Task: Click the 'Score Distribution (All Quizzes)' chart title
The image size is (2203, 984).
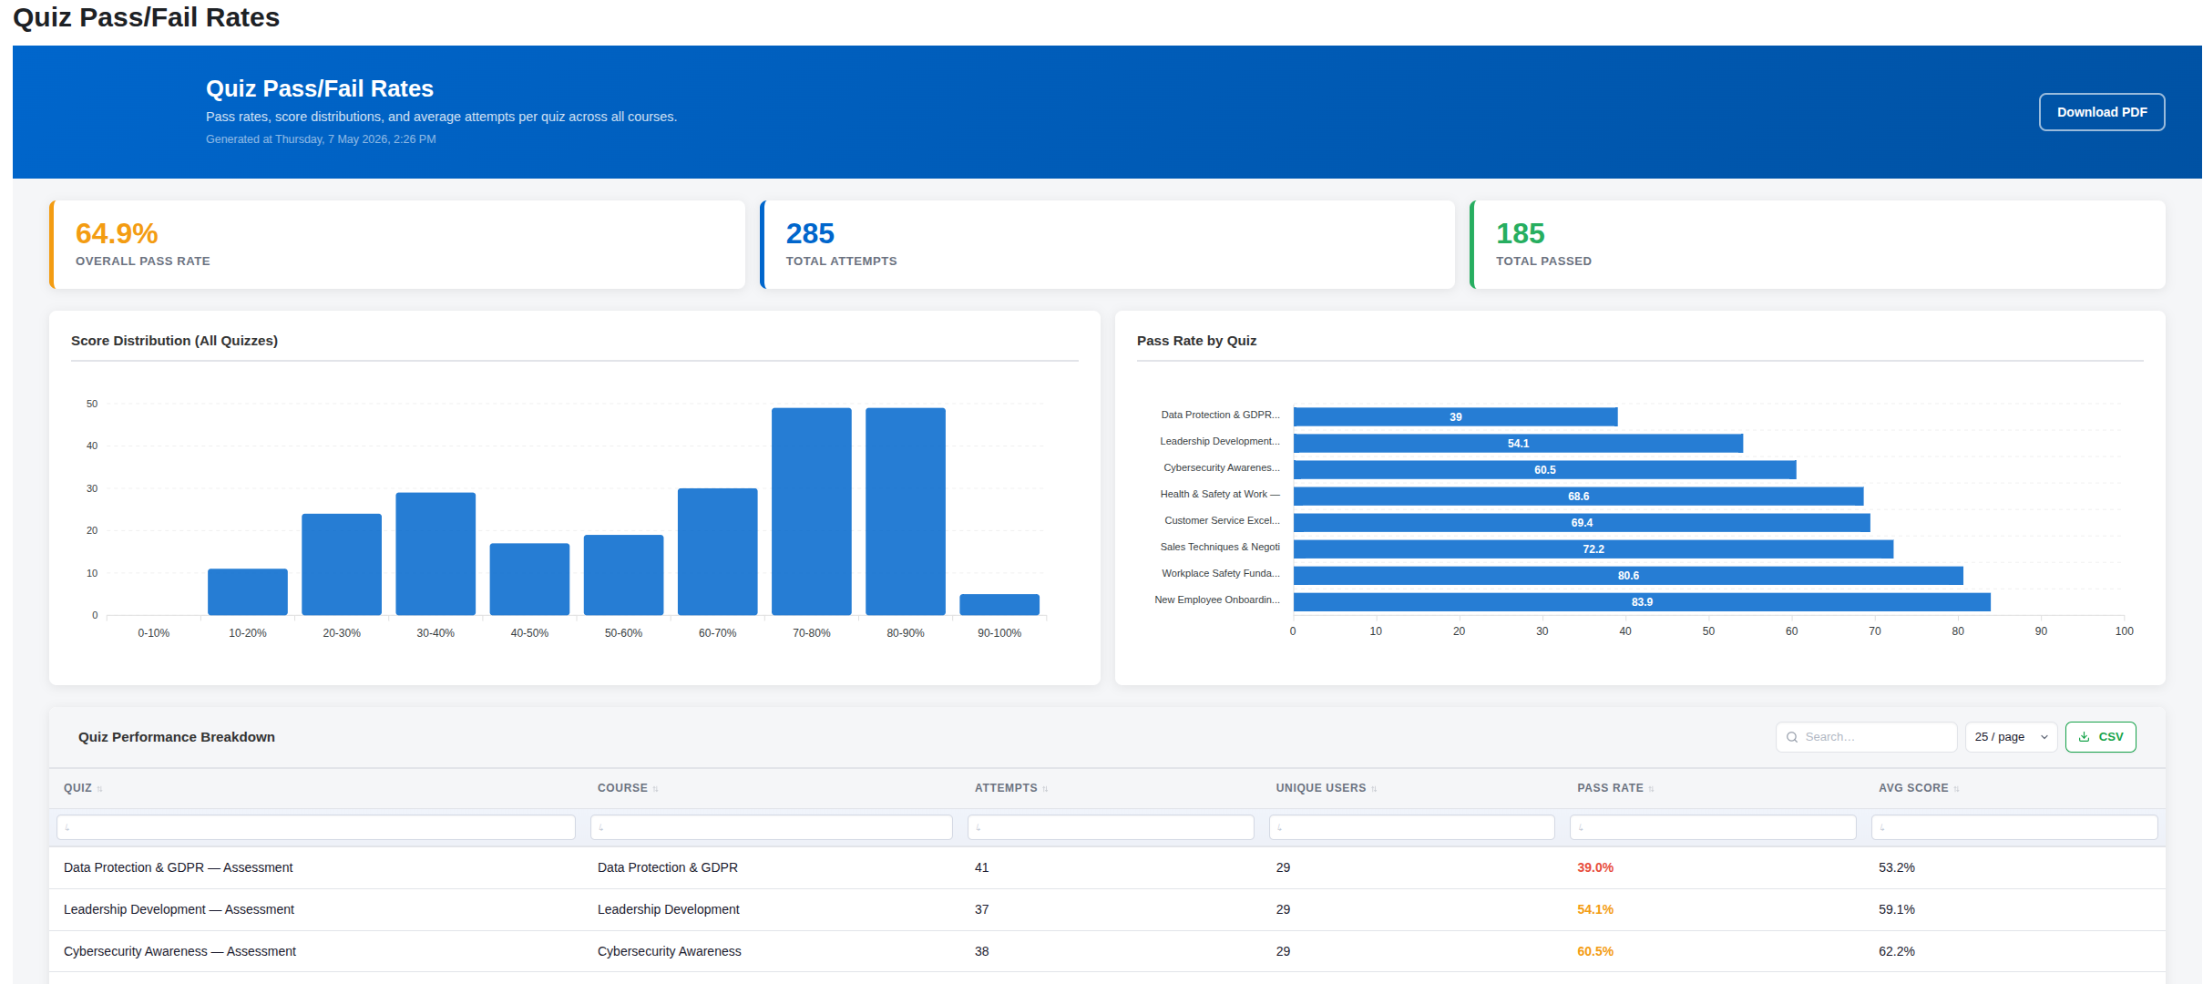Action: pyautogui.click(x=174, y=341)
